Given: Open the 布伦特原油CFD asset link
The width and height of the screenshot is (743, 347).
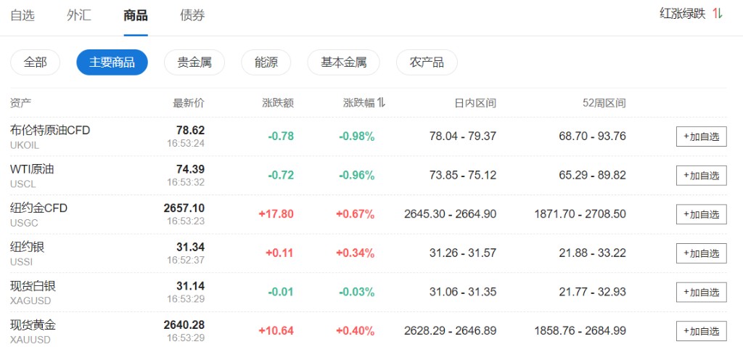Looking at the screenshot, I should pyautogui.click(x=50, y=131).
